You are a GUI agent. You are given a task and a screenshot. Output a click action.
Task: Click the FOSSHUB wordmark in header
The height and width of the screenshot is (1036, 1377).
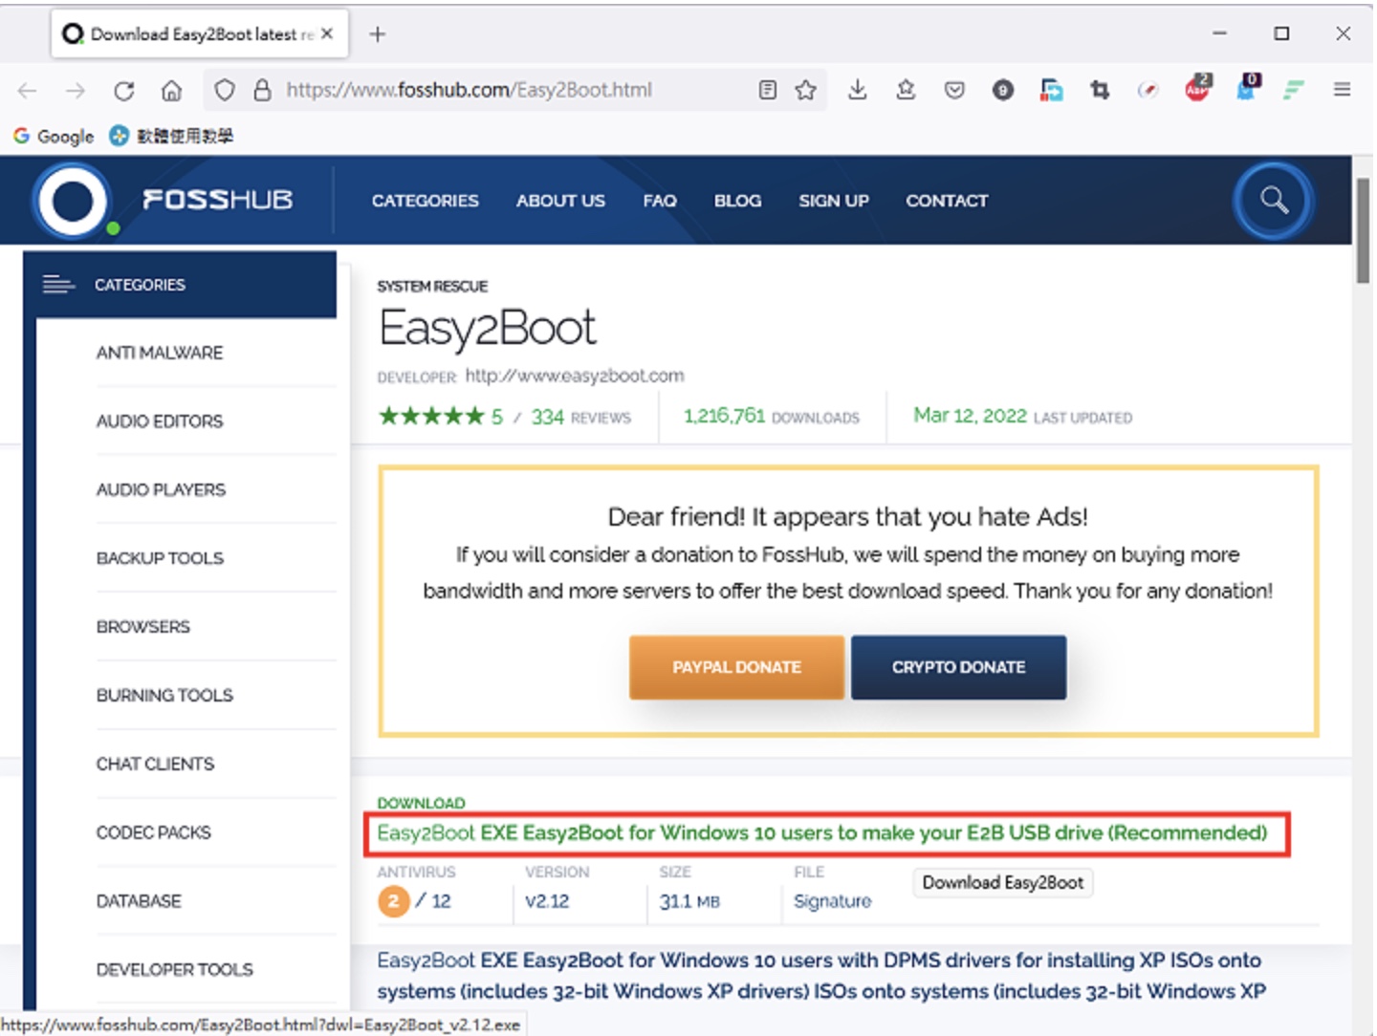[218, 200]
